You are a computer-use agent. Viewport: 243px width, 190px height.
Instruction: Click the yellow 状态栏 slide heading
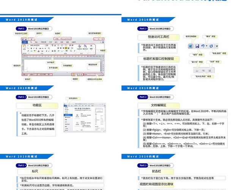[156, 171]
